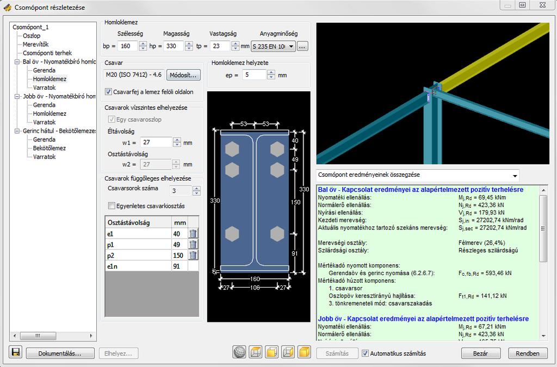Click the hp height input field
The width and height of the screenshot is (557, 367).
tap(175, 46)
